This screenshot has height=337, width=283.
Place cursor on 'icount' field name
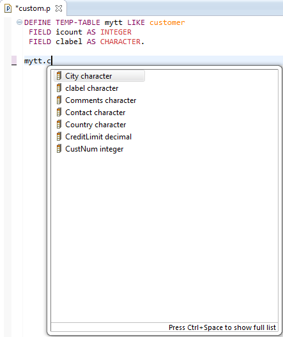coord(69,32)
